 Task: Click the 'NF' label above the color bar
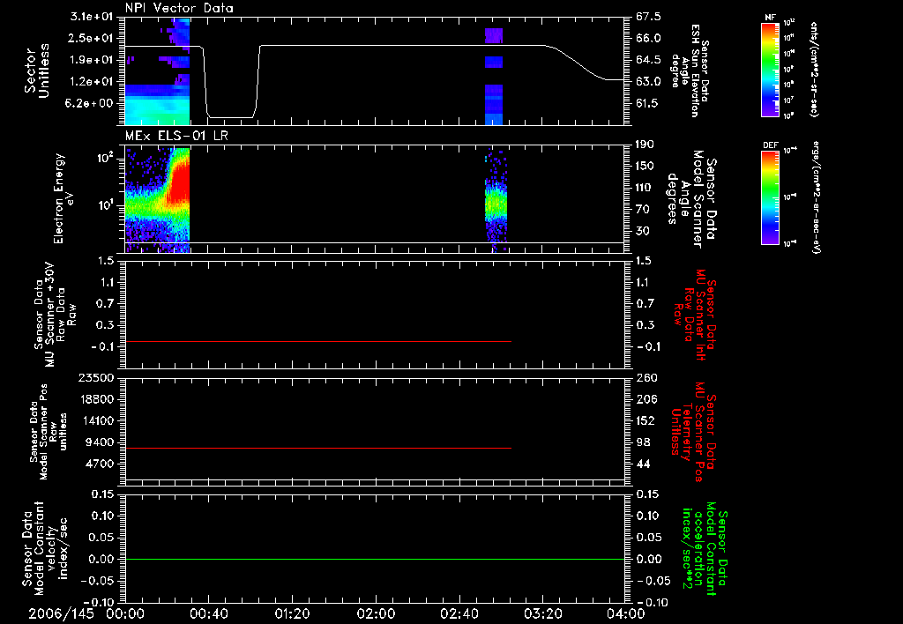770,18
